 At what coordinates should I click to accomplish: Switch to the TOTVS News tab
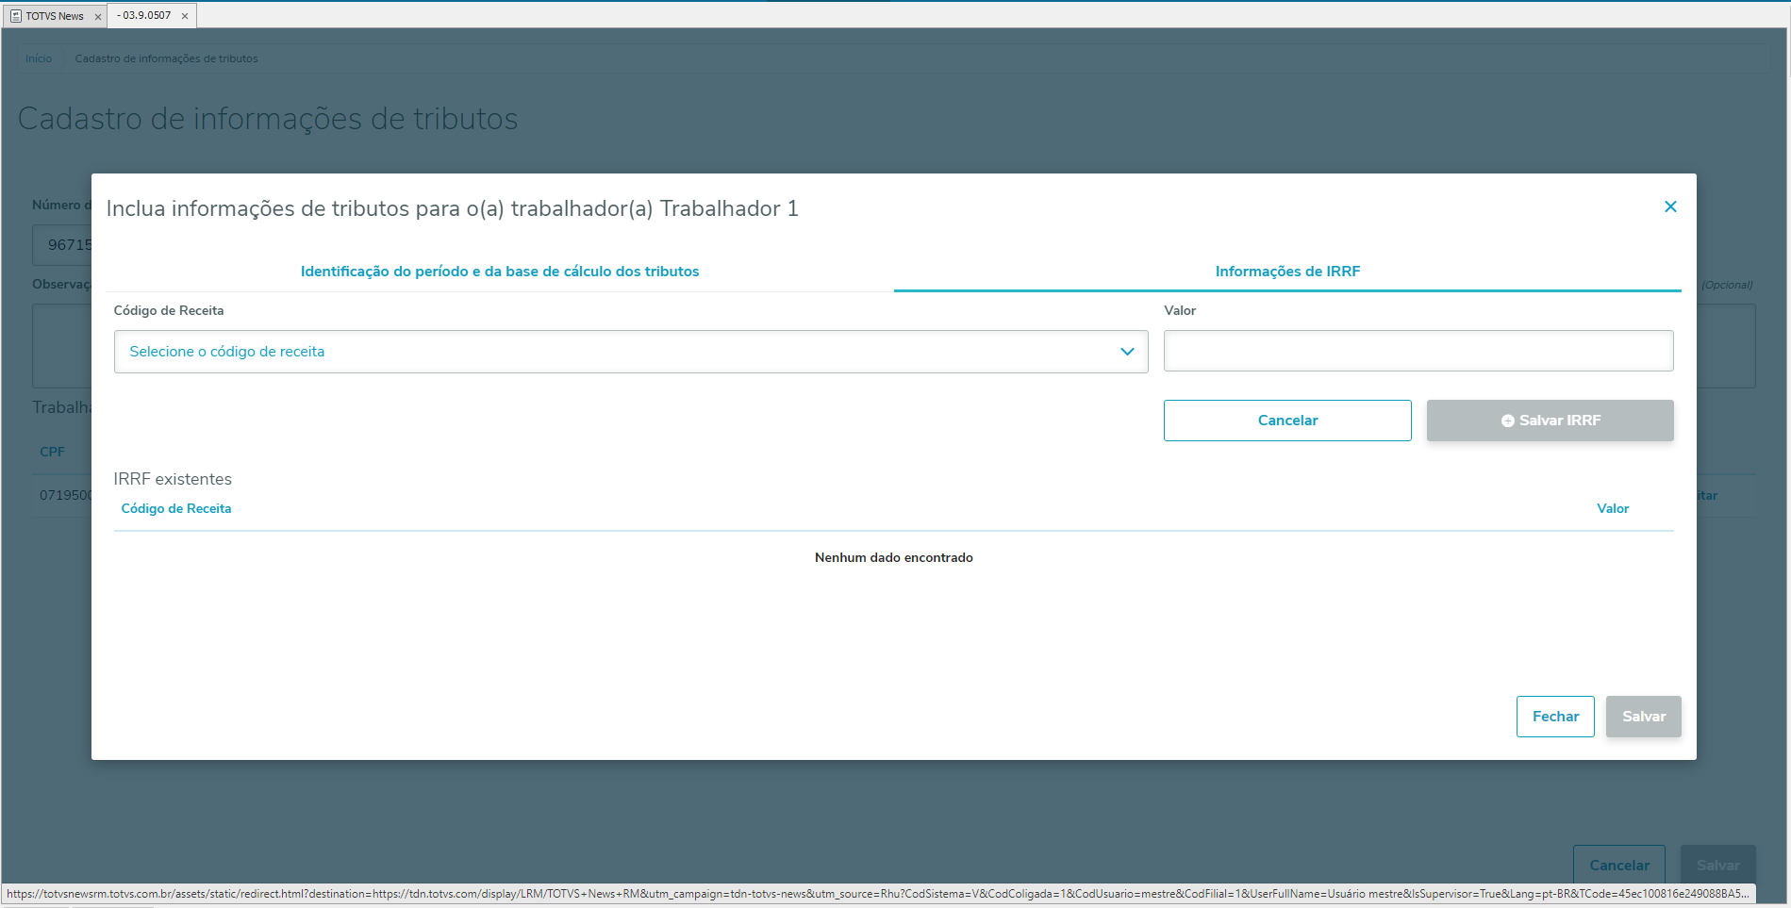click(x=55, y=16)
